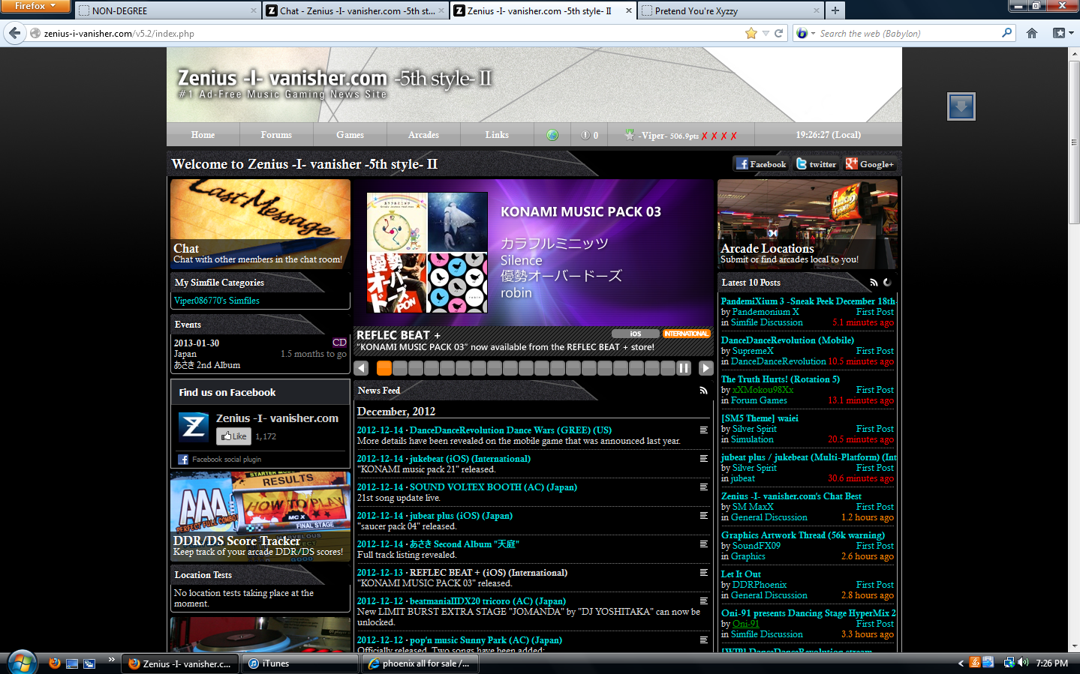
Task: Click the Latest 10 Posts RSS icon
Action: coord(874,283)
